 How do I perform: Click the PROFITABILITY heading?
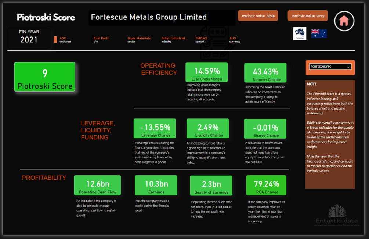coord(44,178)
